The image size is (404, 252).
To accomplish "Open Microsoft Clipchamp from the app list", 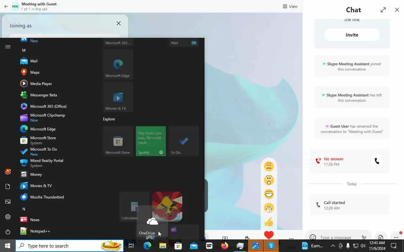I will [x=57, y=118].
